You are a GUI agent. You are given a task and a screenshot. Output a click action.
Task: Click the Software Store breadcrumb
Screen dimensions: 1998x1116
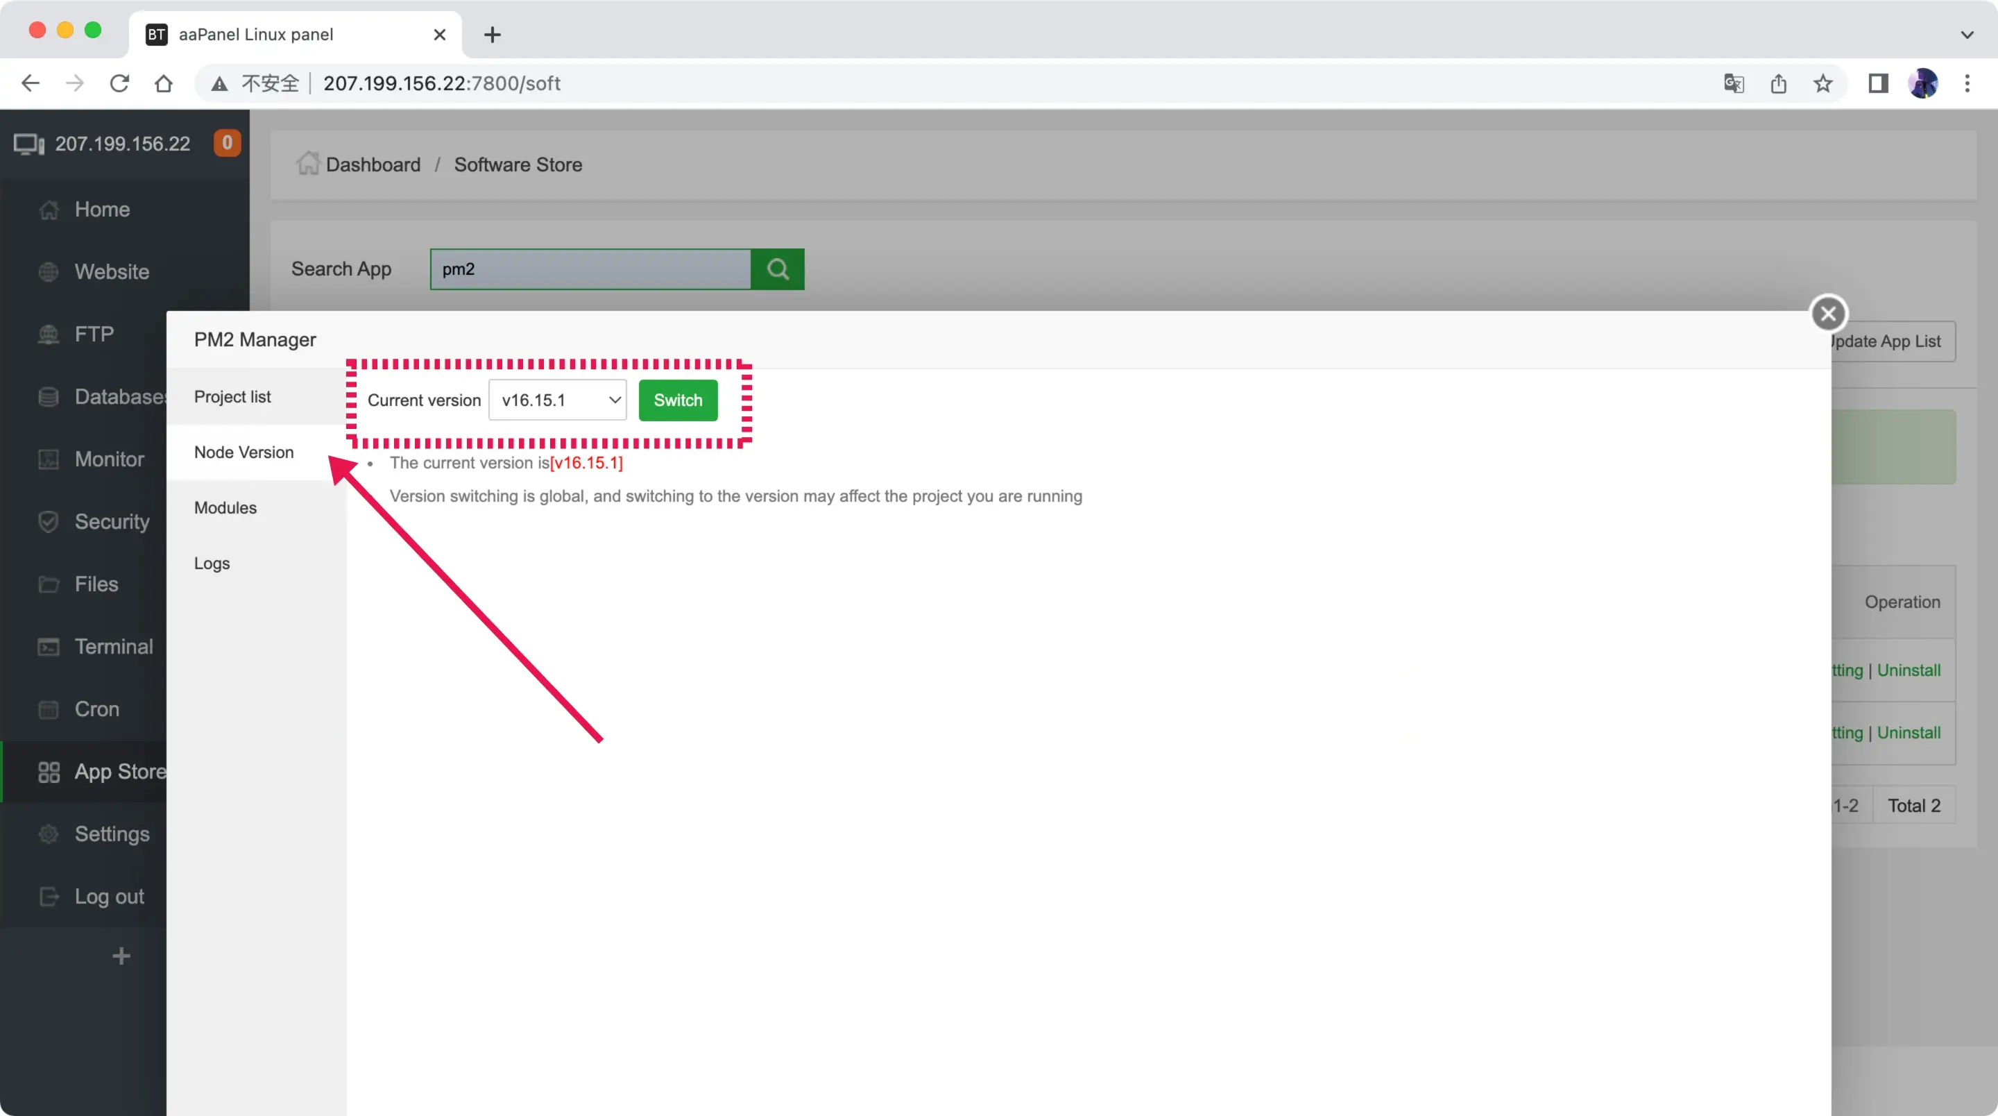click(x=518, y=164)
